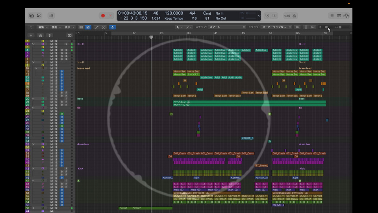Collapse the track 2 folder stack

pyautogui.click(x=33, y=44)
